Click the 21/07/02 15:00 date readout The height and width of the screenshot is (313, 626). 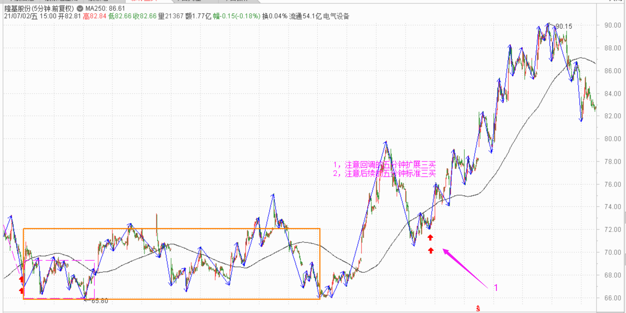coord(30,16)
